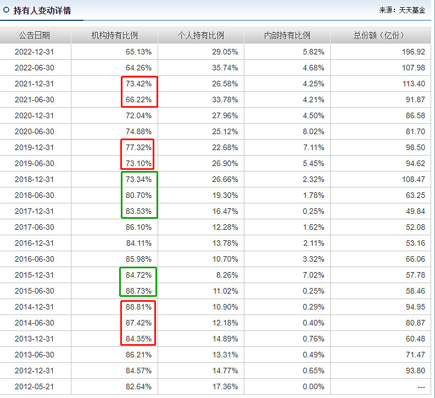
Task: Select the date cell 2016-12-31
Action: tap(35, 243)
